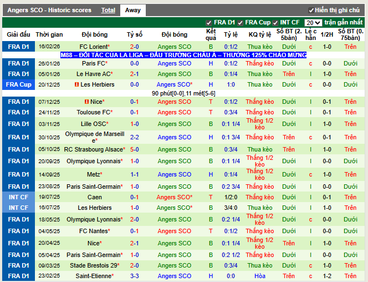
Task: Click the date 26/01/26
Action: [49, 63]
